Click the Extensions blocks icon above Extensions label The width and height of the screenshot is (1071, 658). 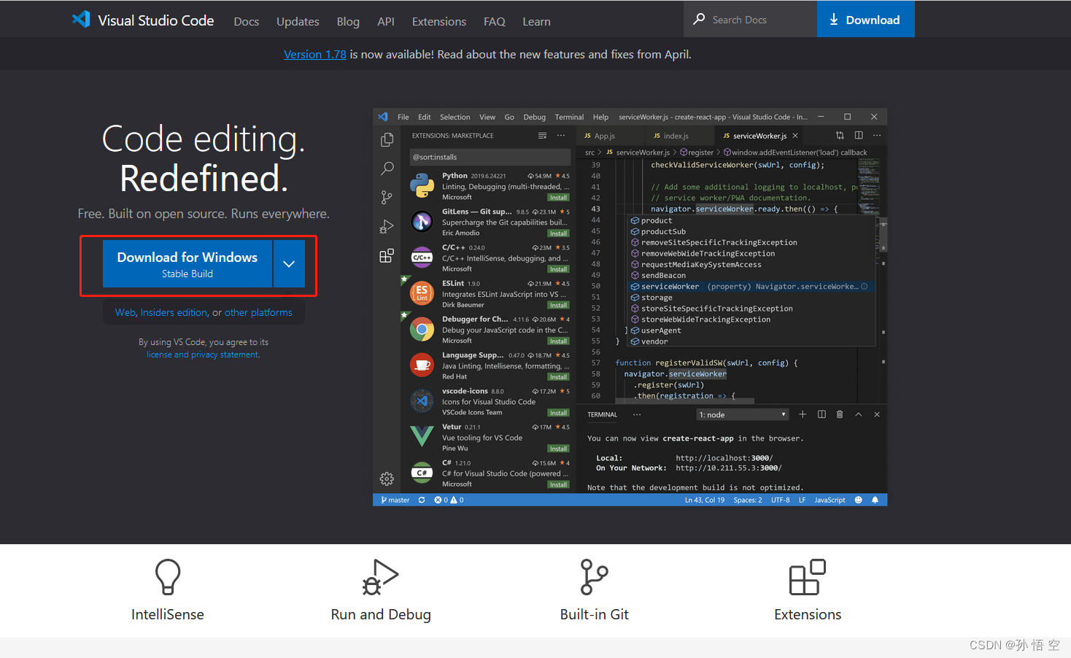click(807, 577)
